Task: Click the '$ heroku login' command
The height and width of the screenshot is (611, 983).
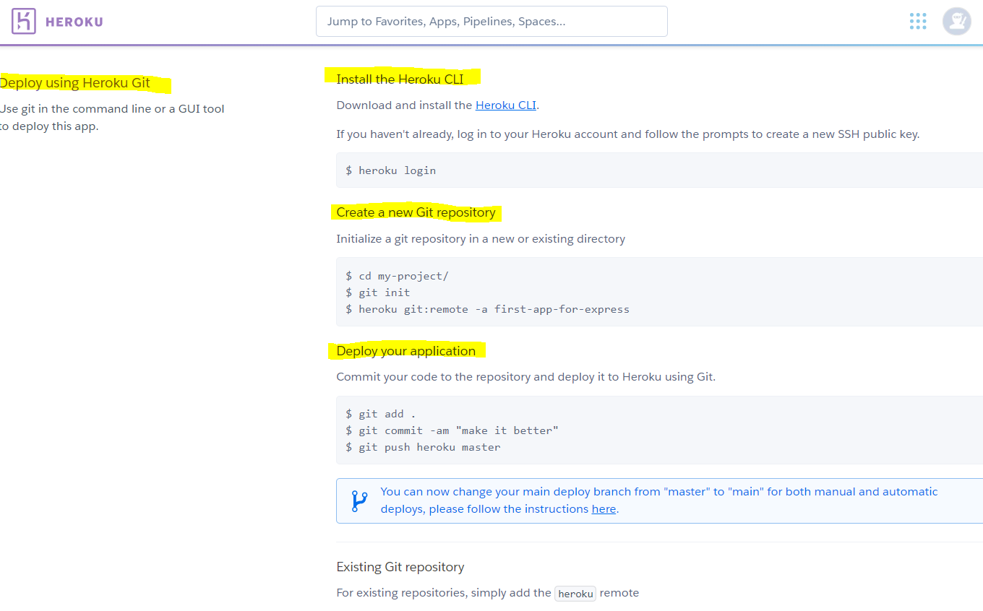Action: point(390,170)
